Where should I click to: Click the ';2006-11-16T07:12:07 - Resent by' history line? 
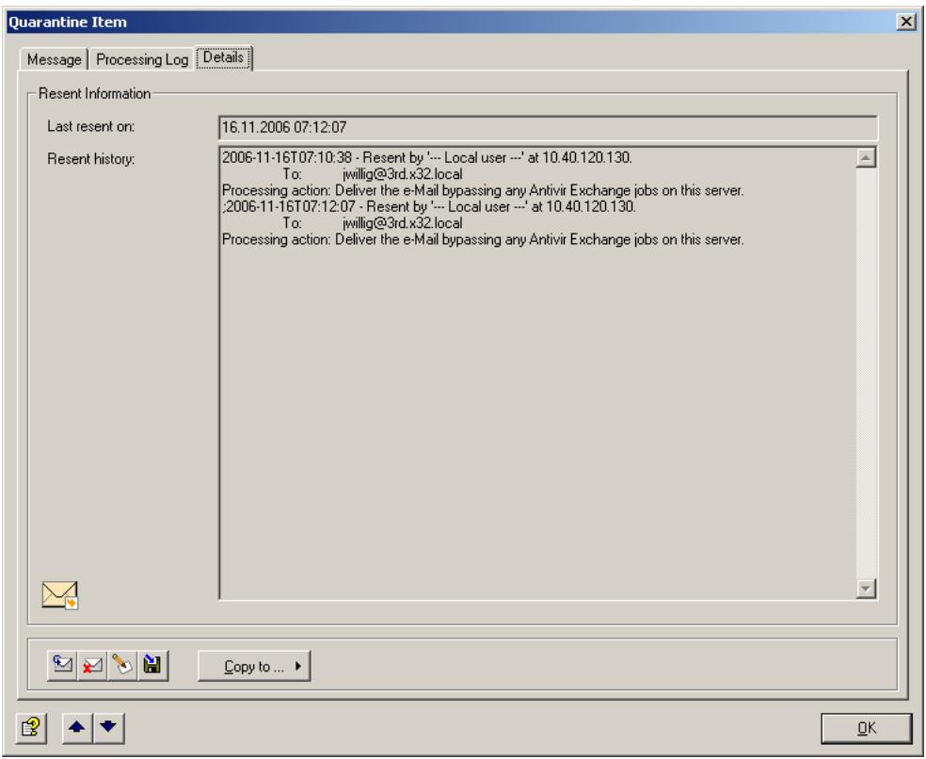point(429,206)
